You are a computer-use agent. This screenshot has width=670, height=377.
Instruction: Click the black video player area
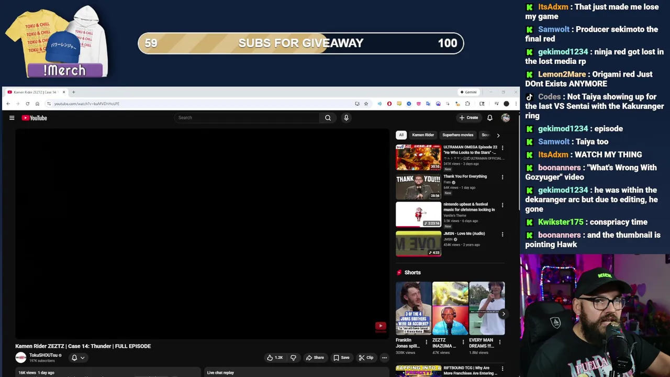coord(202,234)
